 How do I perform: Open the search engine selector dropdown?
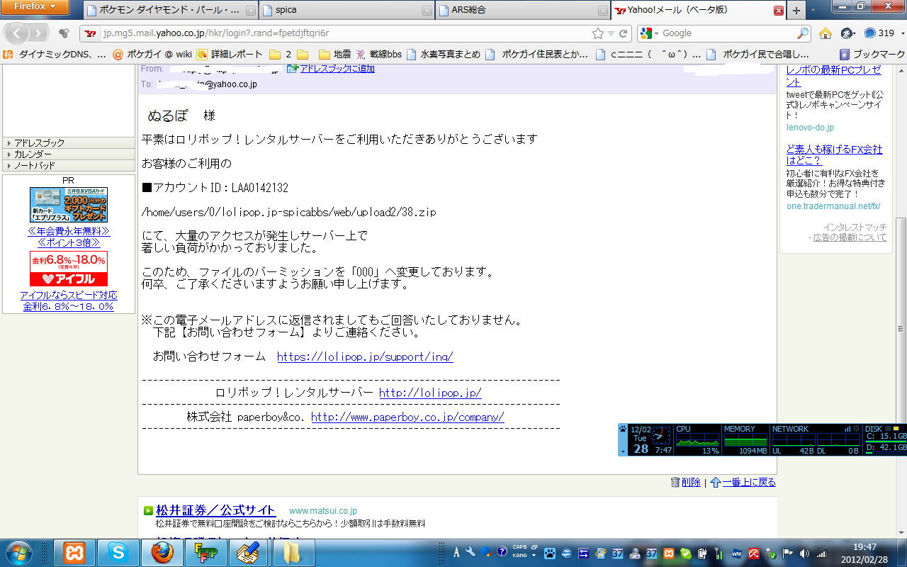(x=650, y=33)
